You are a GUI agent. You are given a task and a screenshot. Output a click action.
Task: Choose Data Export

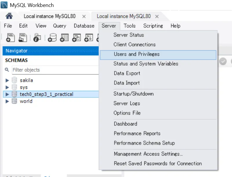[158, 73]
